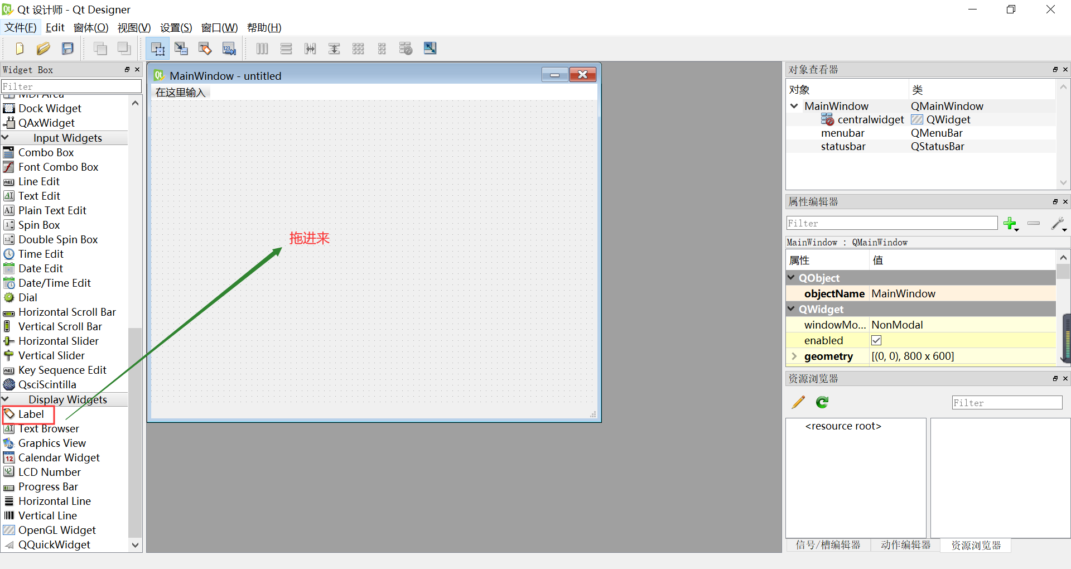Screen dimensions: 1071x569
Task: Switch to Edit Tab Order mode
Action: (229, 49)
